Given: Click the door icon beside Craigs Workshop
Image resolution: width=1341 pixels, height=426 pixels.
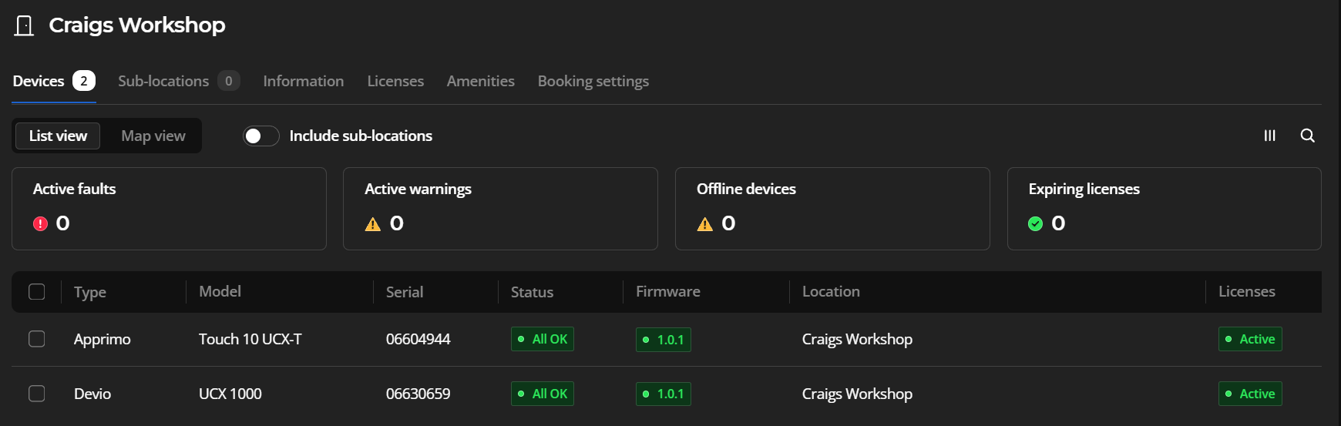Looking at the screenshot, I should coord(25,26).
